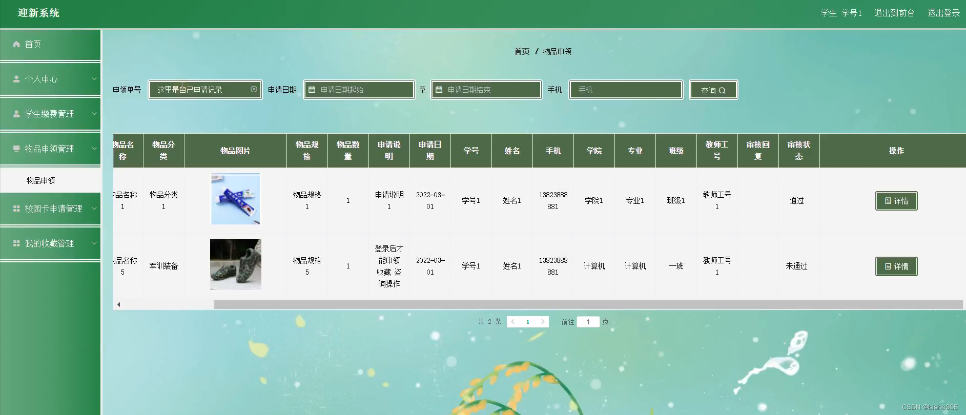This screenshot has width=966, height=415.
Task: Click the 教师工号 column header
Action: (717, 151)
